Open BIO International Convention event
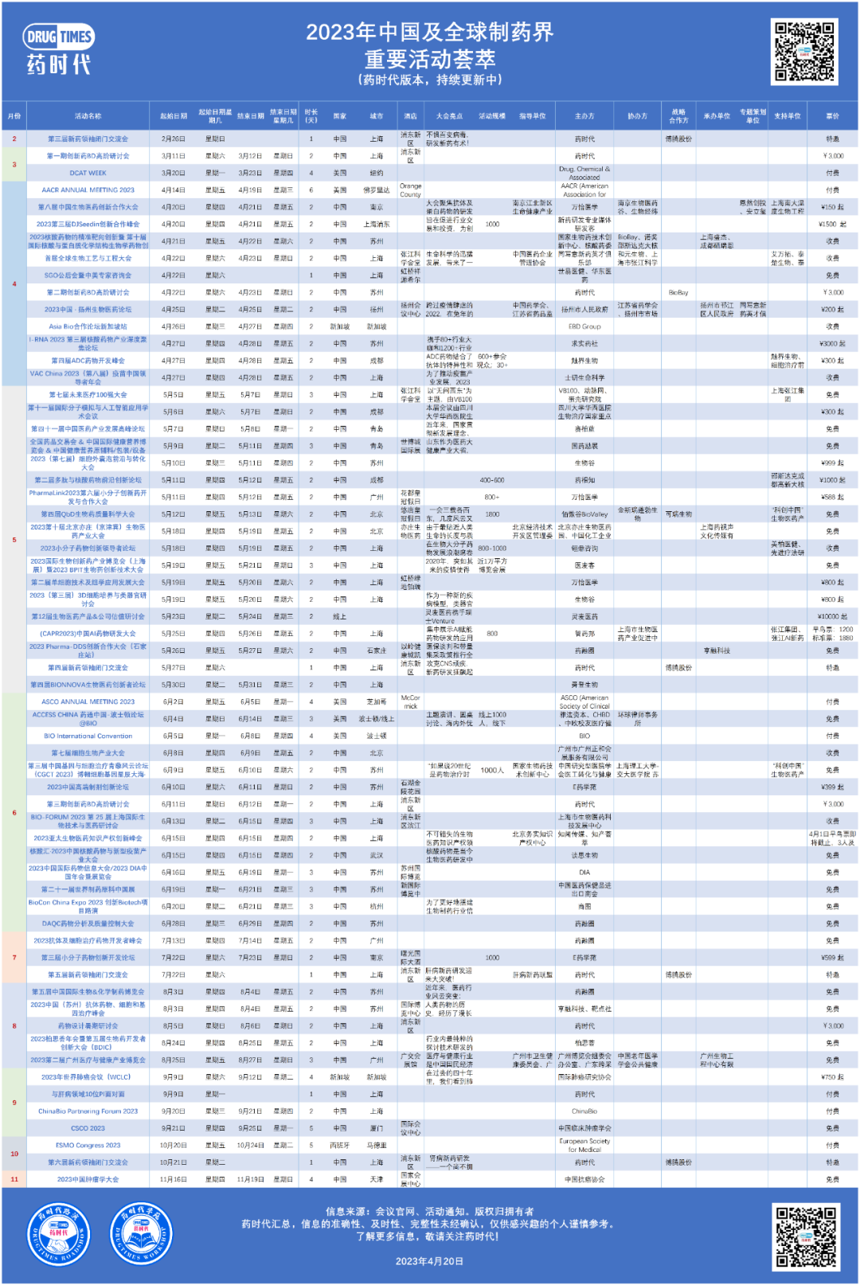Viewport: 860px width, 1285px height. pos(88,736)
